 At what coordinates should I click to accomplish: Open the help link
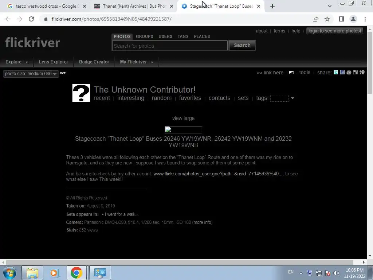click(296, 31)
